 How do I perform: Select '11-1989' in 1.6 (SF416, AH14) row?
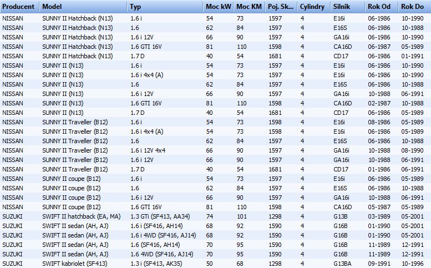[379, 245]
